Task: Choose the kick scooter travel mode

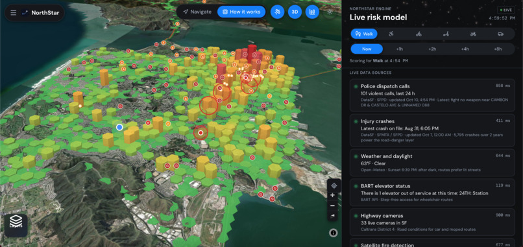Action: coord(446,34)
